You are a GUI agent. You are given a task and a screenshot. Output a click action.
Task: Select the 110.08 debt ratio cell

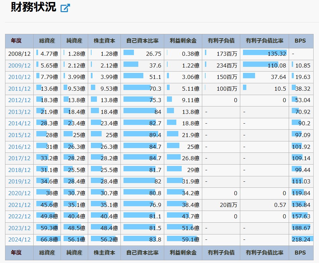(264, 65)
